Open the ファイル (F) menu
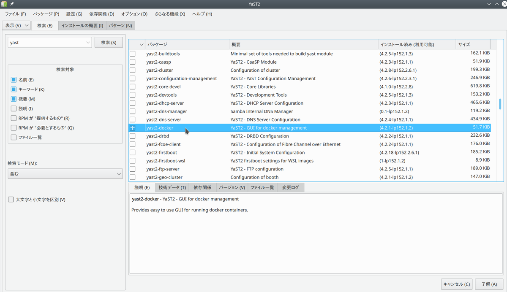Screen dimensions: 507x292 pos(15,14)
